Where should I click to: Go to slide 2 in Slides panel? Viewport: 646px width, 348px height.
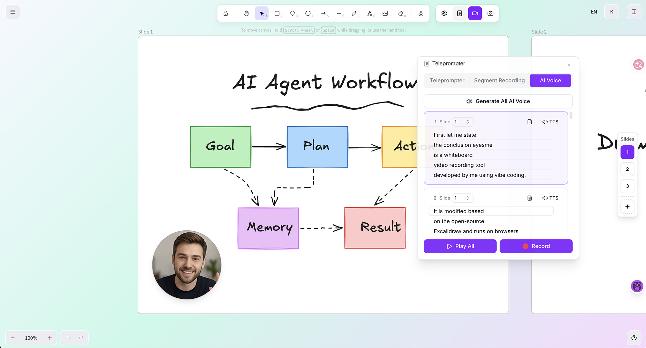(x=627, y=169)
